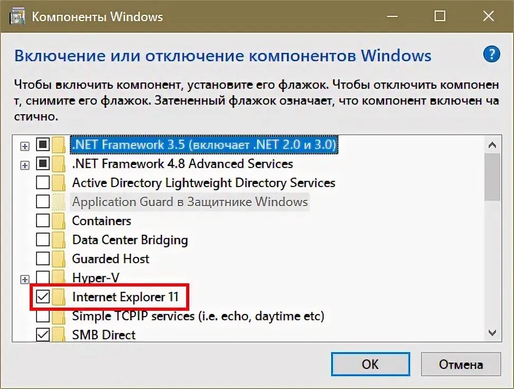
Task: Click the folder icon beside Containers
Action: point(59,221)
